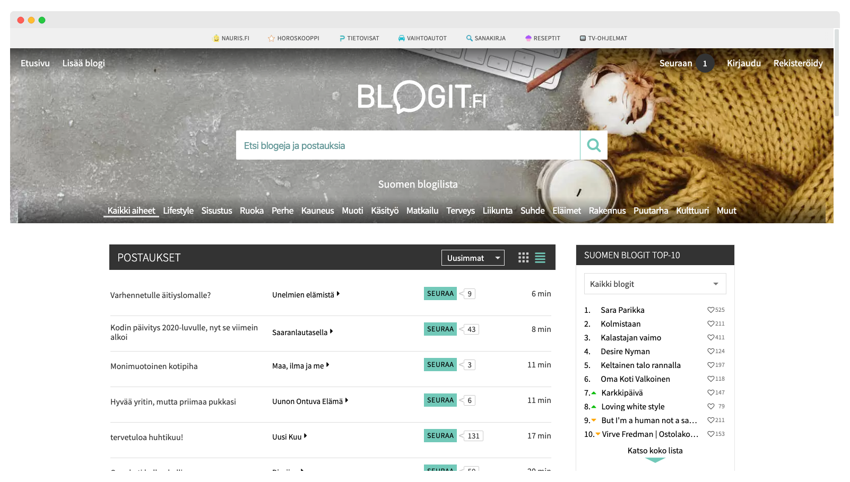
Task: Click the heart icon beside Loving white style
Action: coord(710,406)
